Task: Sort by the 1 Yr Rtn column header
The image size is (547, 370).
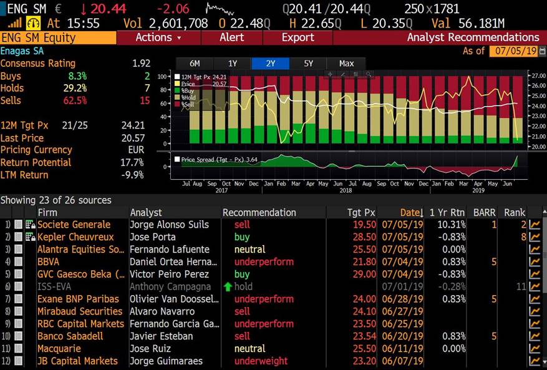Action: pos(447,213)
